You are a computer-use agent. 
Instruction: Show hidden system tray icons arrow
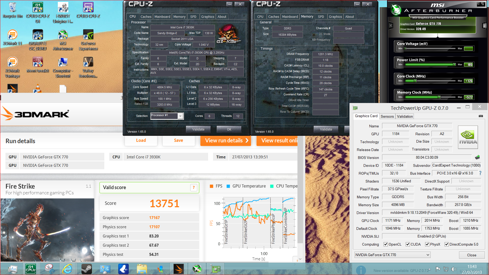(429, 269)
